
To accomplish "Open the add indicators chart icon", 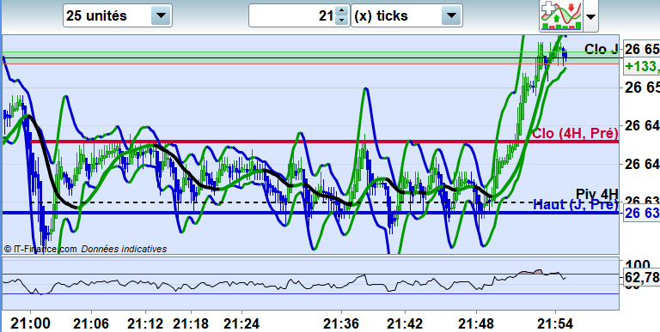I will point(561,15).
